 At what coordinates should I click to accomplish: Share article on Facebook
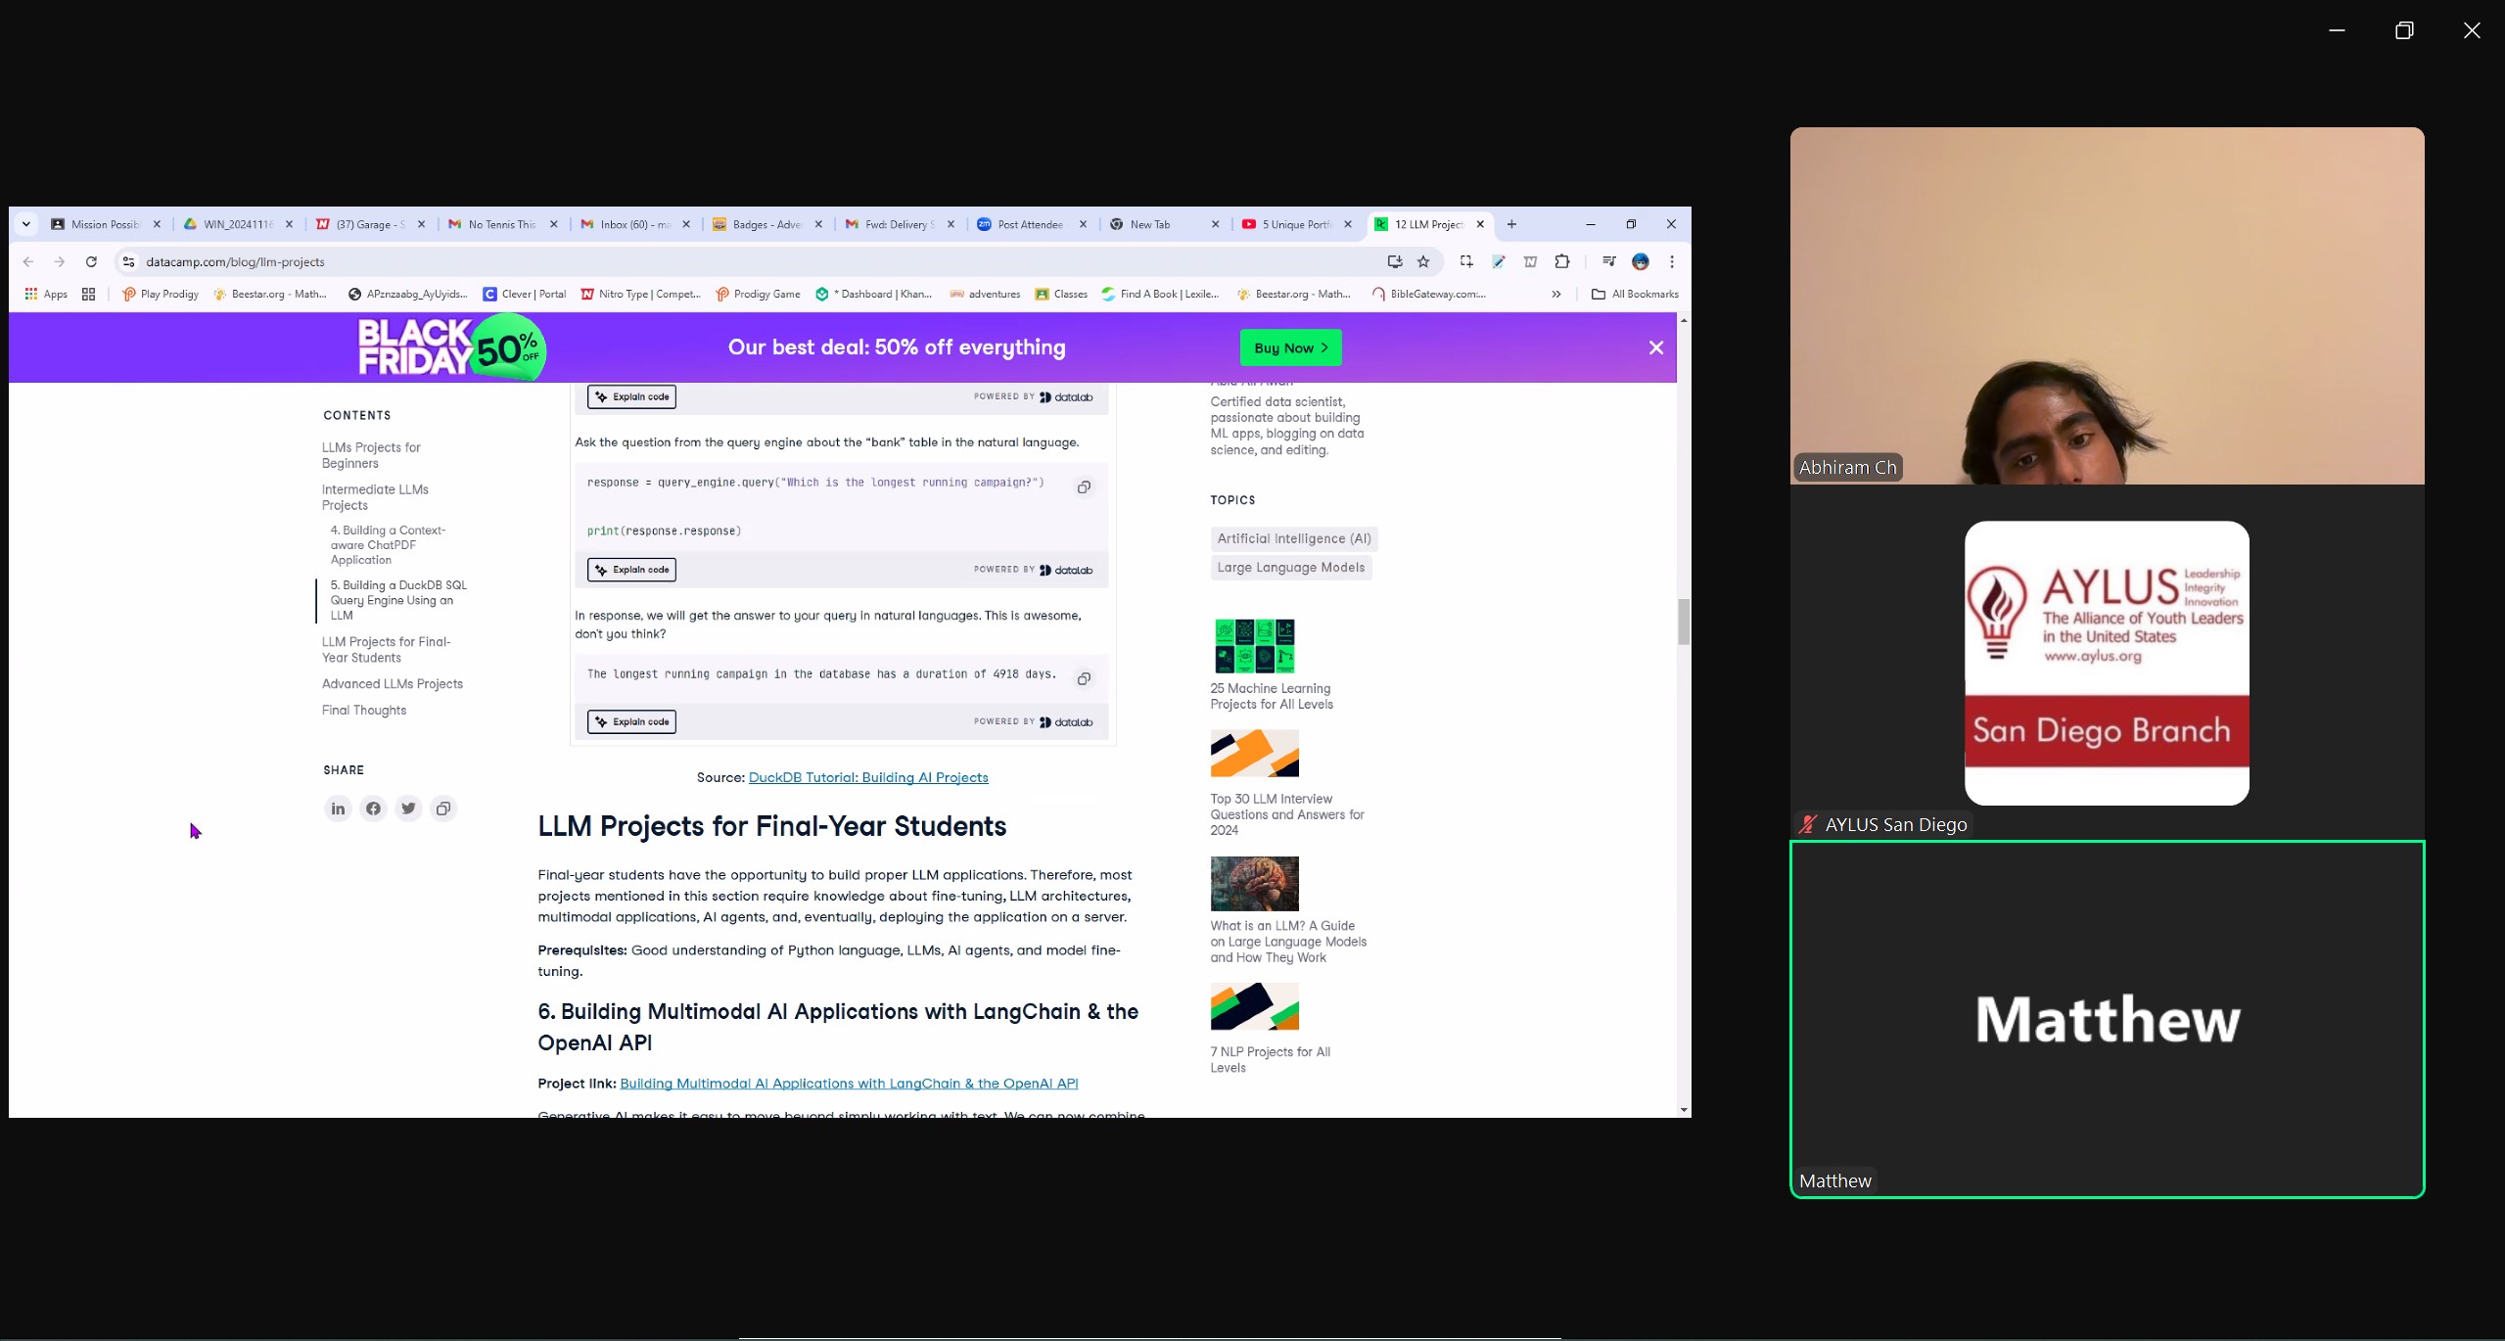(x=373, y=809)
